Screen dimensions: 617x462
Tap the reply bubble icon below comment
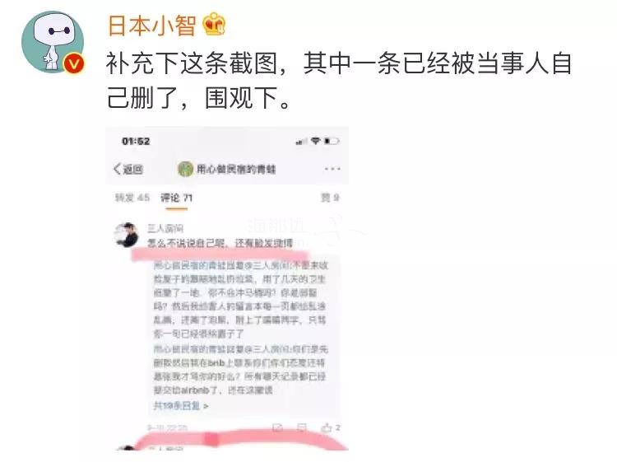(302, 427)
